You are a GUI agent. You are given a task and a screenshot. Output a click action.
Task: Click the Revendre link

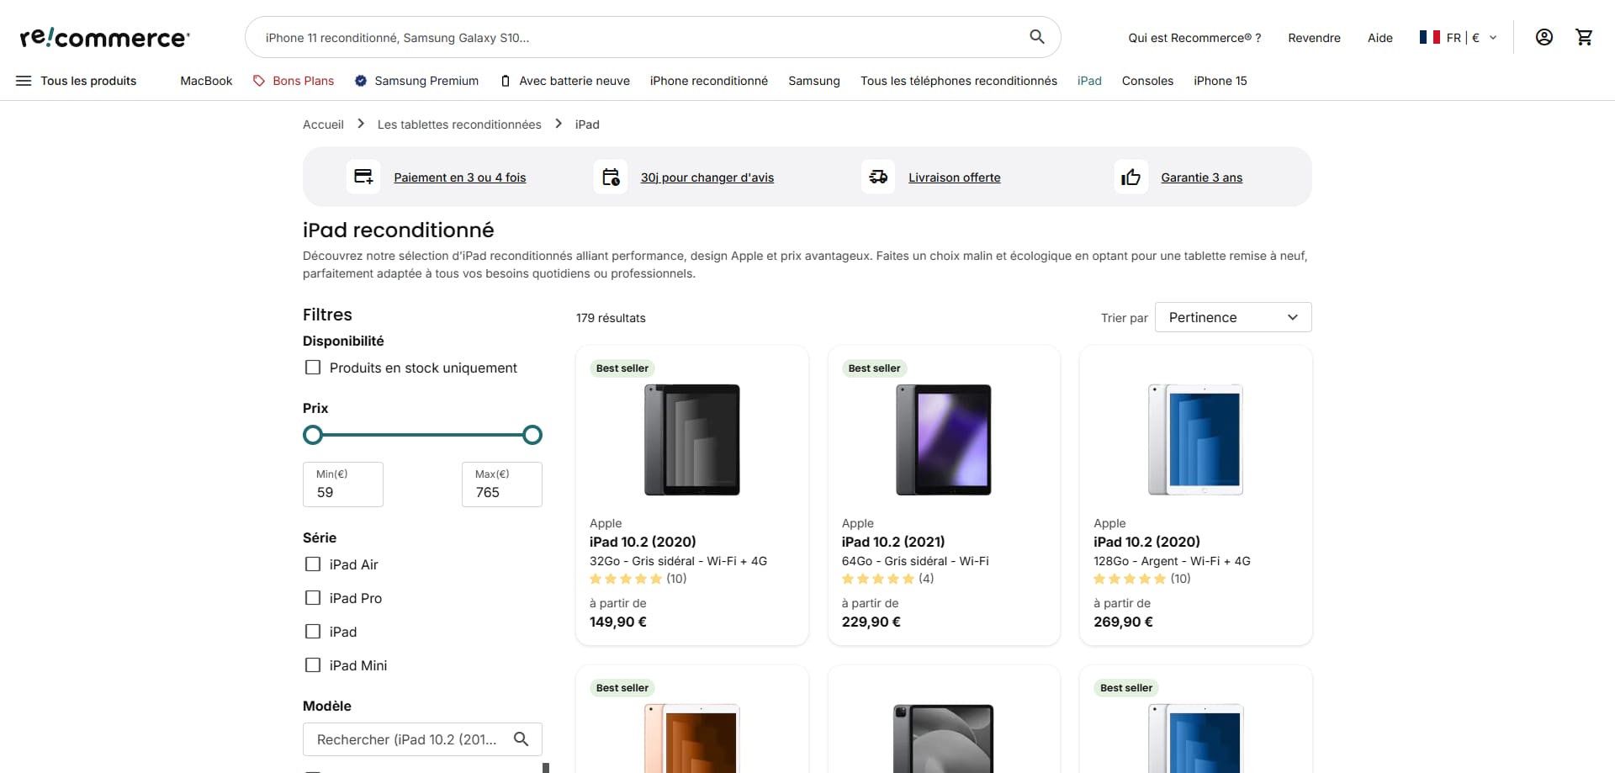1314,38
